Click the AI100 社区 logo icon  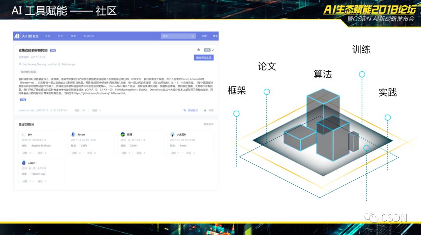[x=17, y=36]
